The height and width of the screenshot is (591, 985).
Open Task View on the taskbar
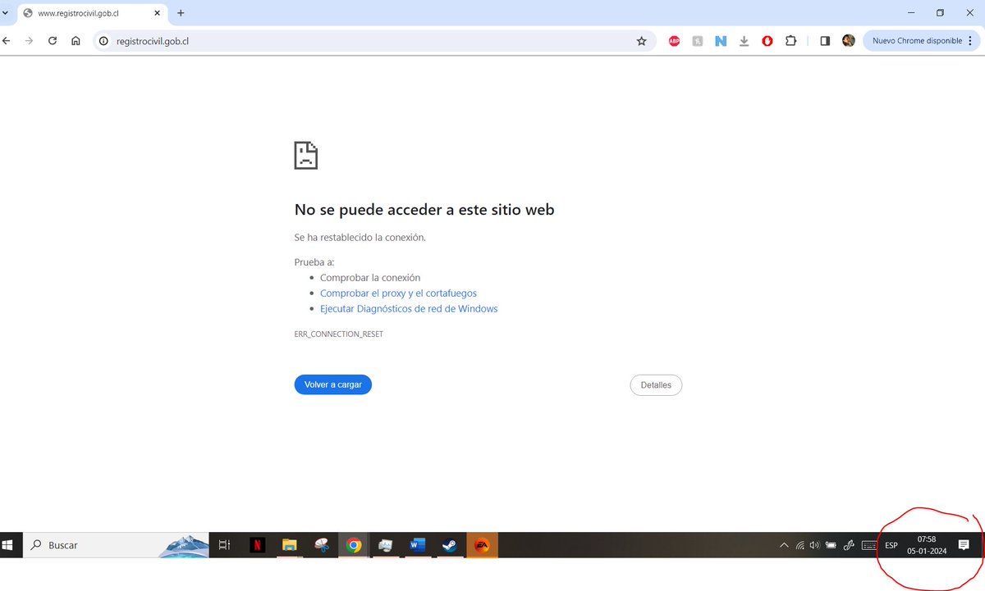(x=224, y=544)
